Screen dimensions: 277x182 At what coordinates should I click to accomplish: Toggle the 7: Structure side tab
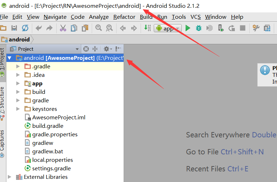2,103
